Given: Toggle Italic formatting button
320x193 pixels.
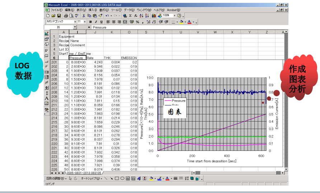Looking at the screenshot, I should 96,22.
